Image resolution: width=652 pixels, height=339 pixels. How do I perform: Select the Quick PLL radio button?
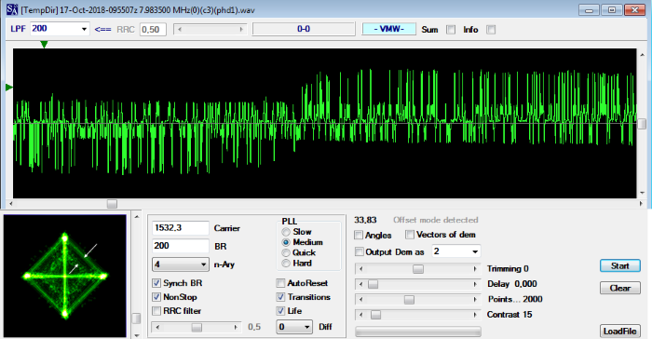coord(286,253)
